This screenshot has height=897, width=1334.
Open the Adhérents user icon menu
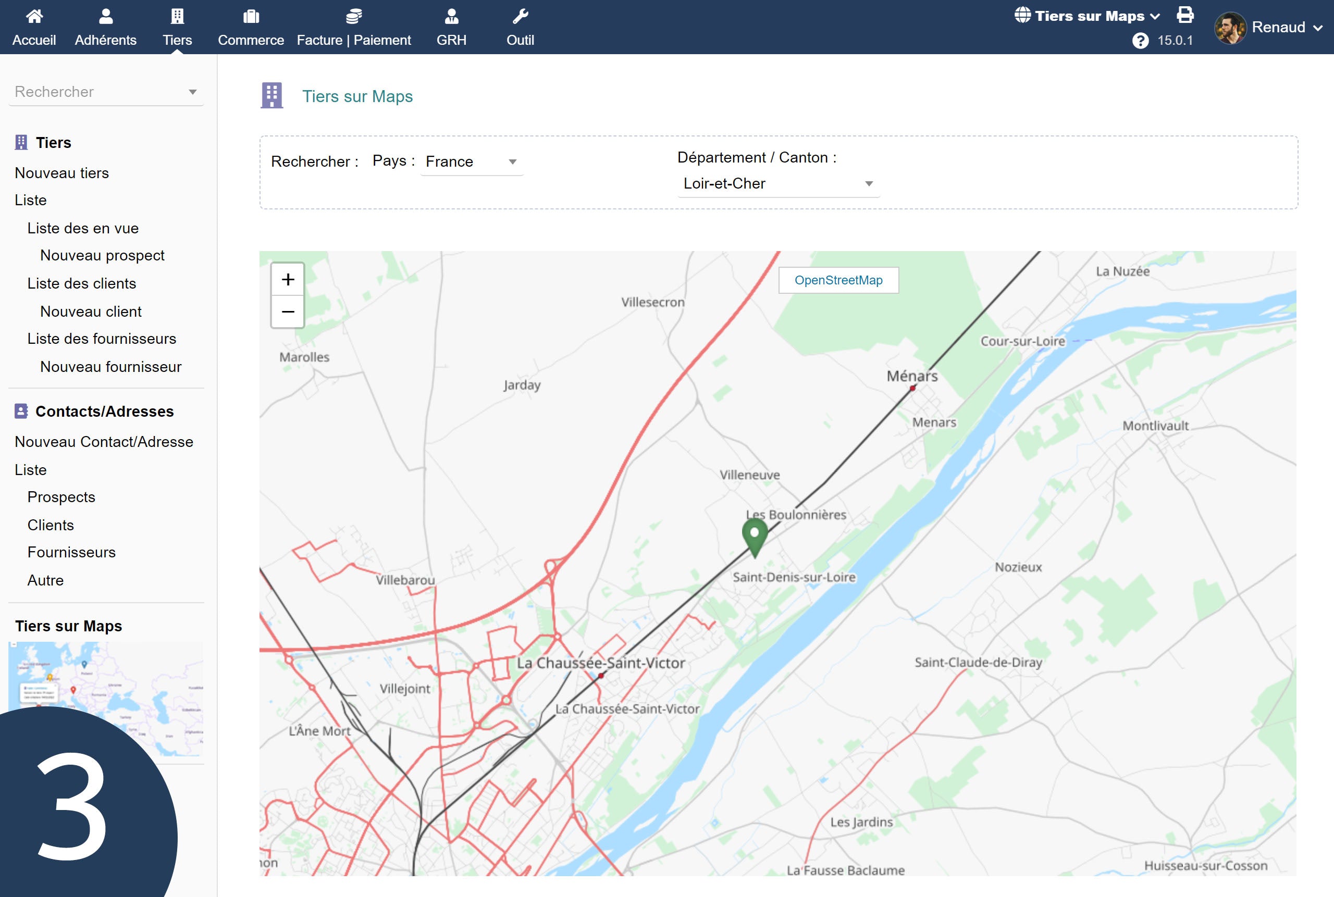[105, 17]
